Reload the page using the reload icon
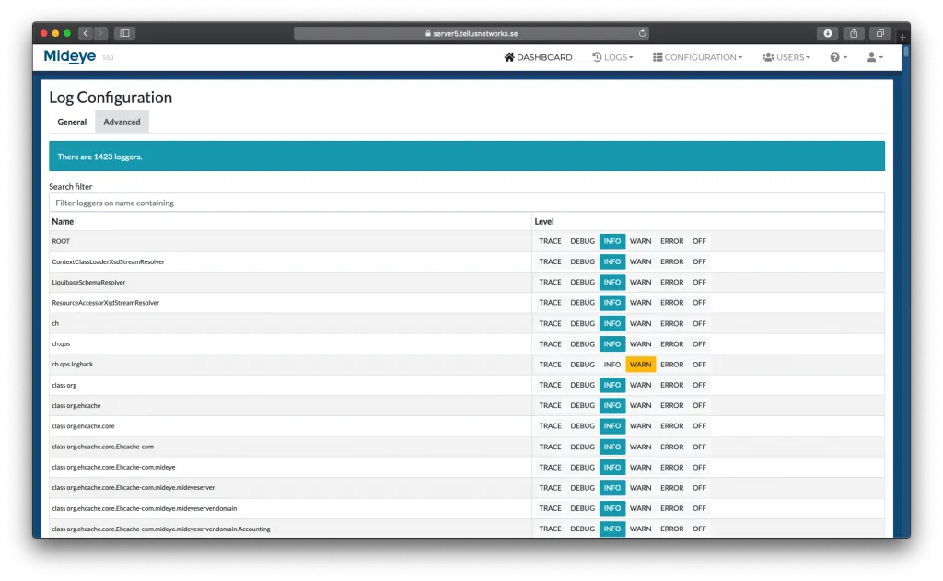This screenshot has width=943, height=581. click(x=643, y=32)
